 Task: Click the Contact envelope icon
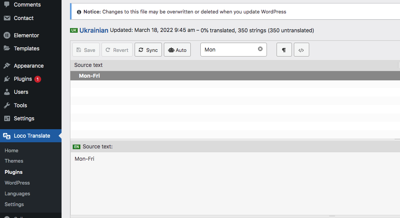(x=7, y=18)
